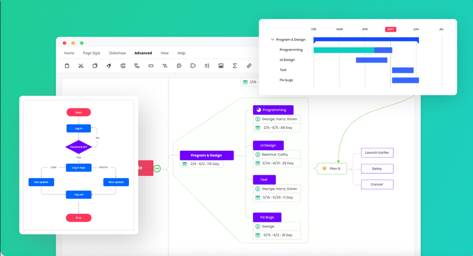This screenshot has height=256, width=473.
Task: Switch to the Slideshow tab
Action: pos(117,53)
